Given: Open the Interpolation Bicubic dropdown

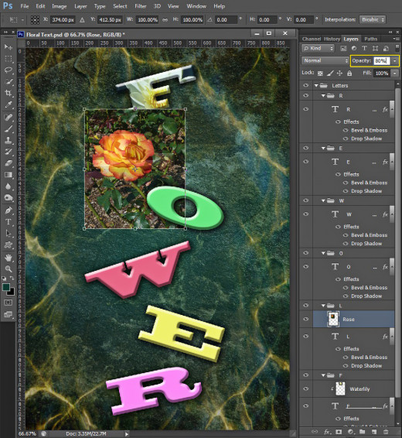Looking at the screenshot, I should click(372, 19).
